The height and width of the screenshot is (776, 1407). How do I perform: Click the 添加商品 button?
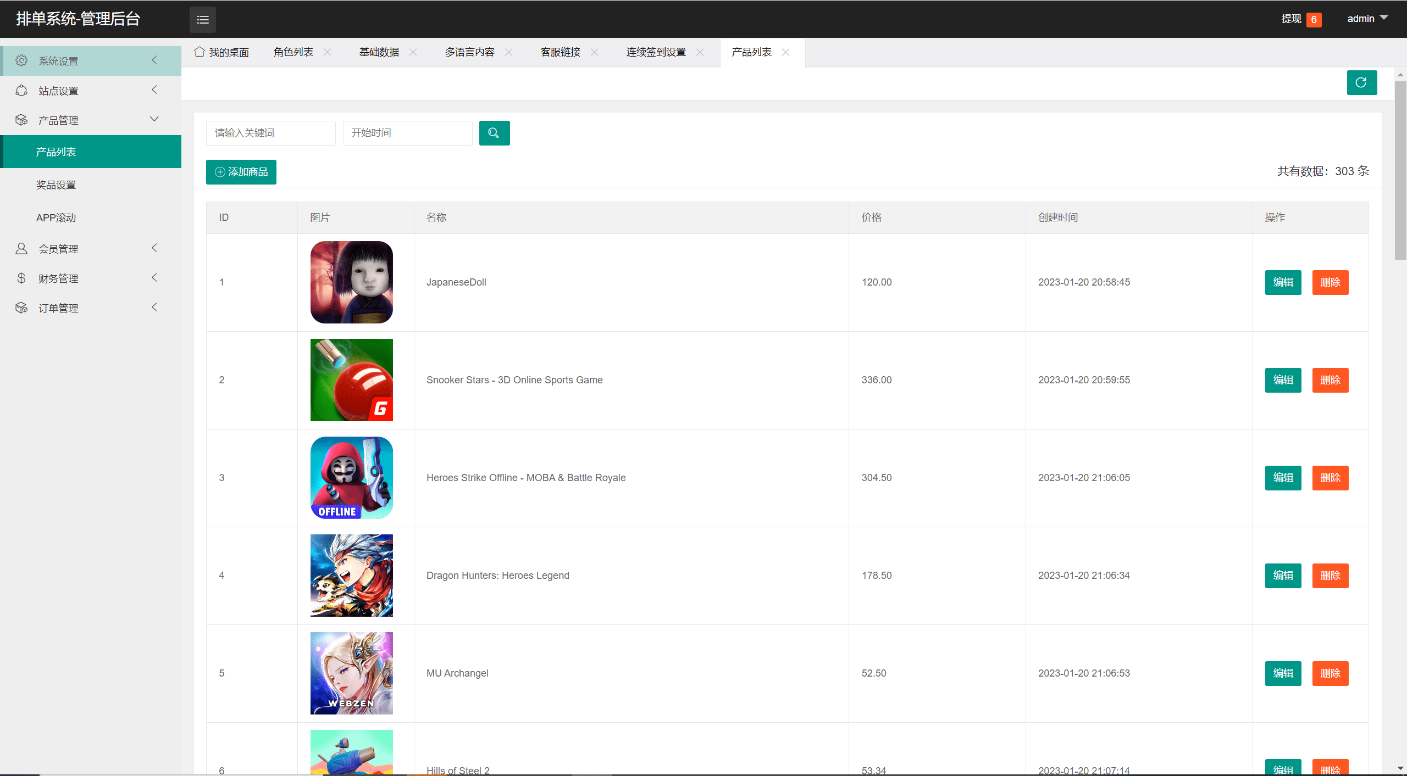click(241, 172)
